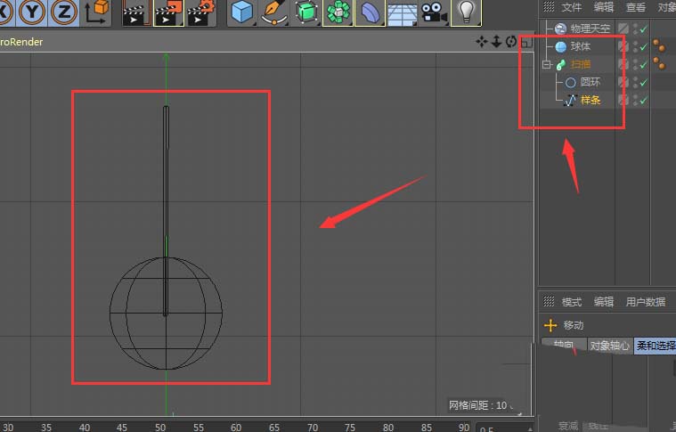Image resolution: width=676 pixels, height=432 pixels.
Task: Click the green subdivision generator icon
Action: [306, 12]
